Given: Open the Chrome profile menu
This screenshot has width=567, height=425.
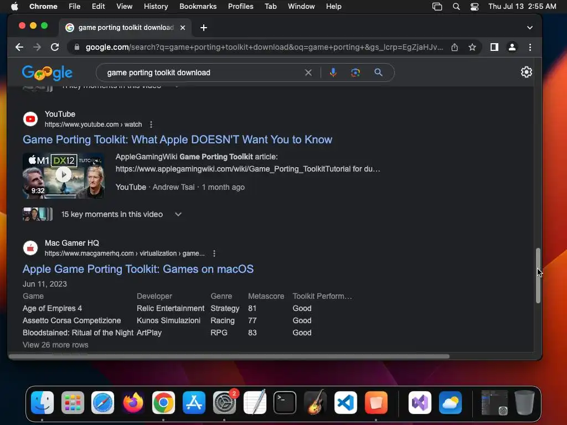Looking at the screenshot, I should click(512, 48).
